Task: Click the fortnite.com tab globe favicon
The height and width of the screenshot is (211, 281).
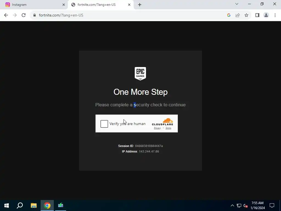Action: [73, 5]
